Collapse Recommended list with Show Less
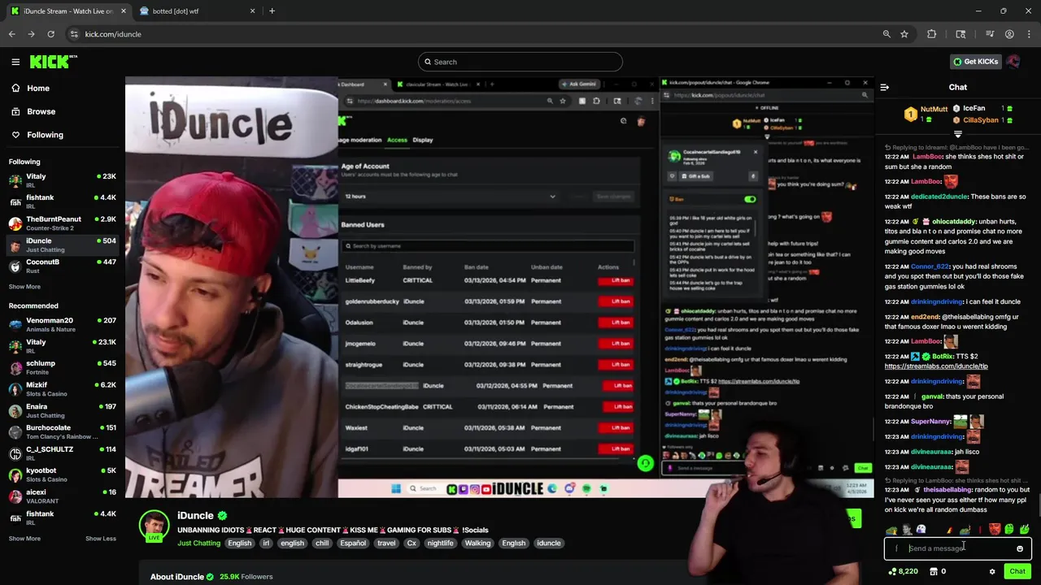The width and height of the screenshot is (1041, 585). point(101,539)
